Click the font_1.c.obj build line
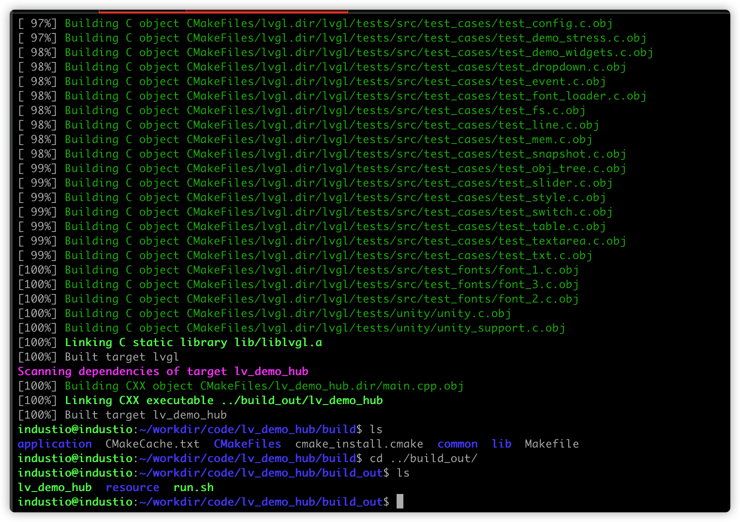Image resolution: width=740 pixels, height=522 pixels. tap(298, 270)
